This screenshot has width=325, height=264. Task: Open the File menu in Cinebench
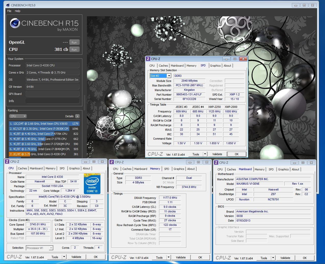(x=9, y=11)
